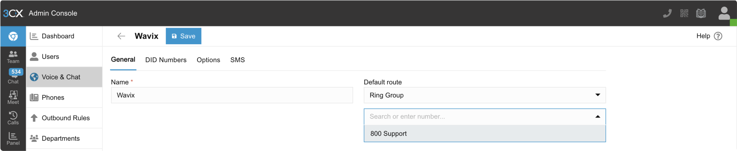The image size is (737, 151).
Task: Select the 800 Support option
Action: [389, 134]
